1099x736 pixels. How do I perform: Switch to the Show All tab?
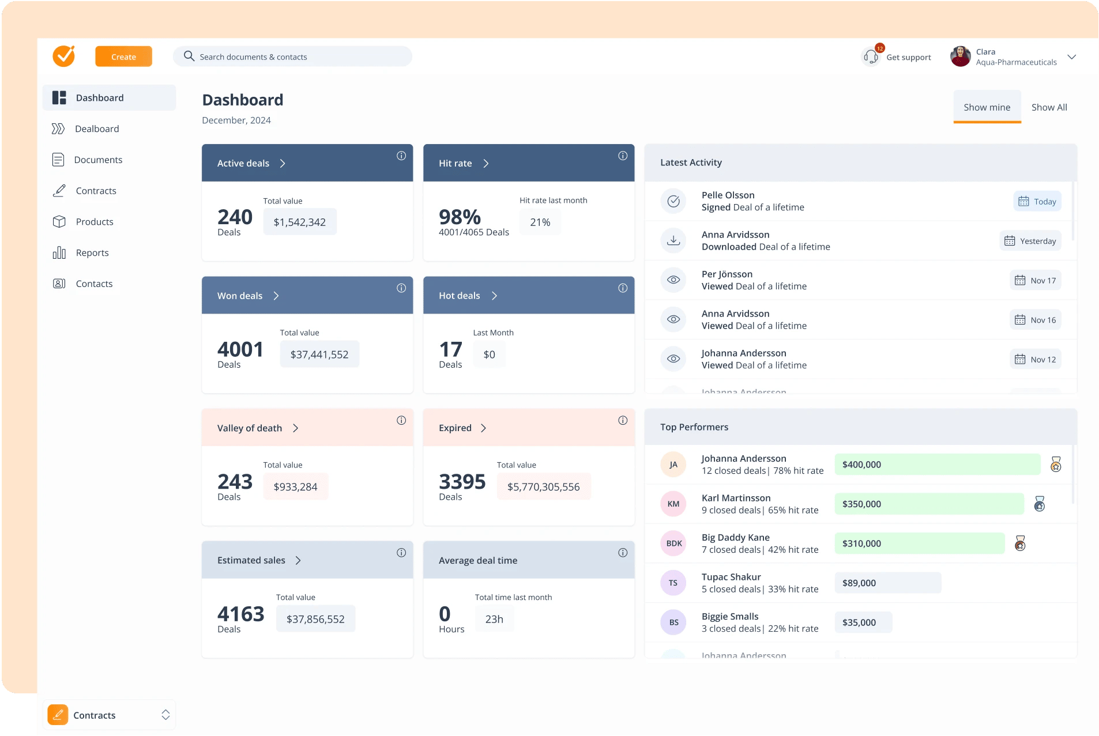(1048, 107)
